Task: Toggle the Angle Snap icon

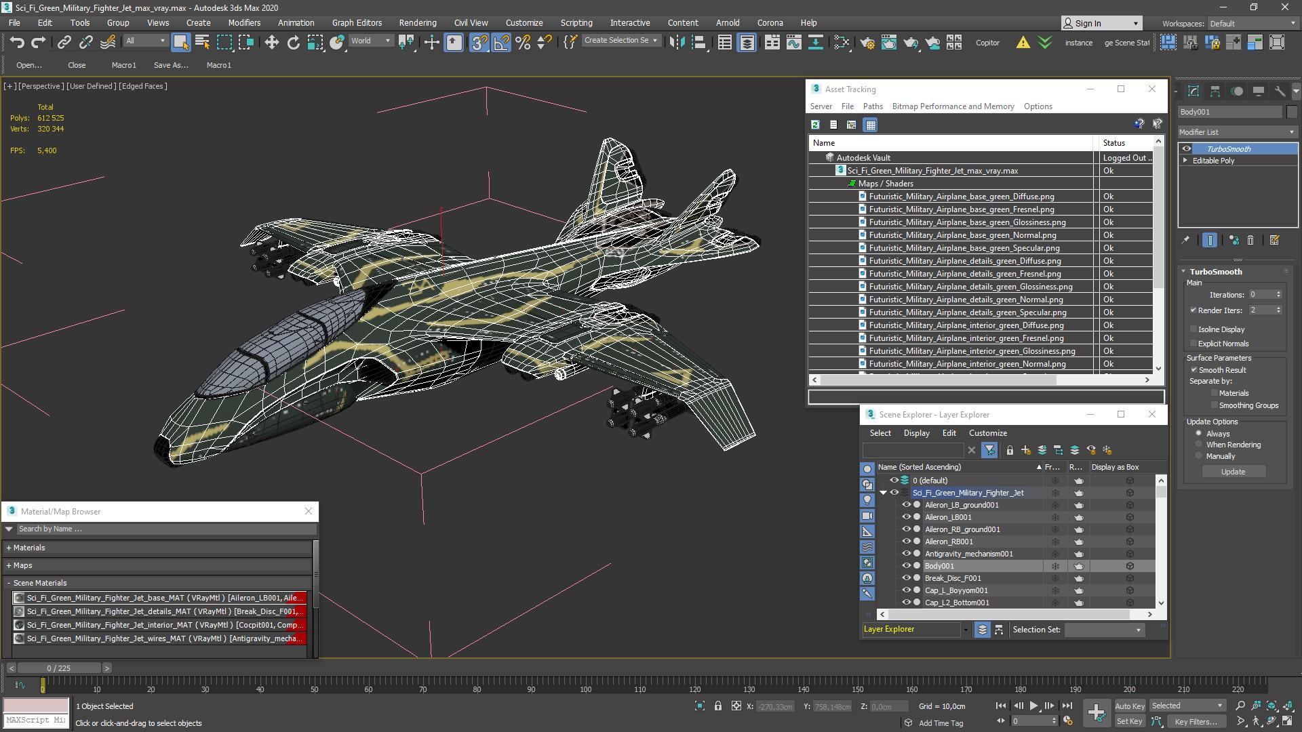Action: tap(501, 42)
